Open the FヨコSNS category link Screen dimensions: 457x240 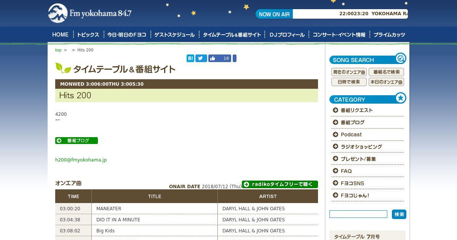(x=353, y=183)
